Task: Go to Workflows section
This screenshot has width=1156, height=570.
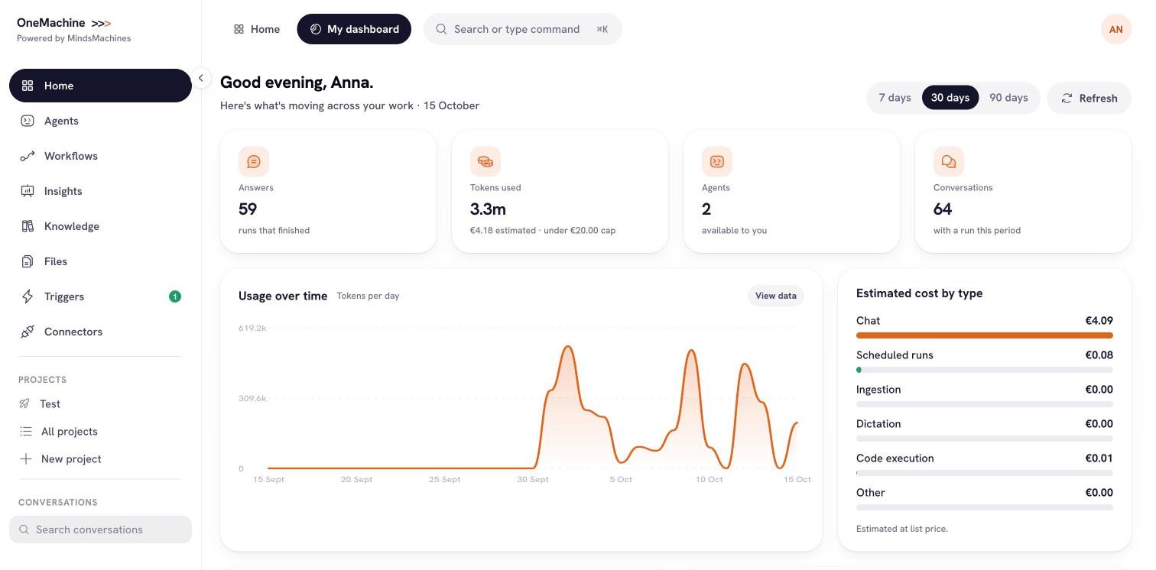Action: (100, 156)
